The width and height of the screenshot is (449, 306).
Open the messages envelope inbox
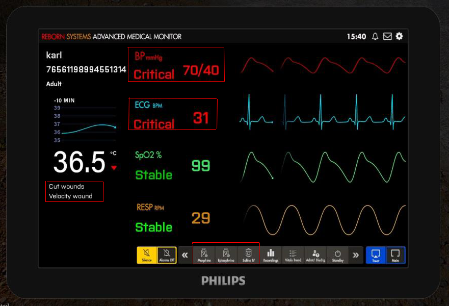(x=387, y=36)
